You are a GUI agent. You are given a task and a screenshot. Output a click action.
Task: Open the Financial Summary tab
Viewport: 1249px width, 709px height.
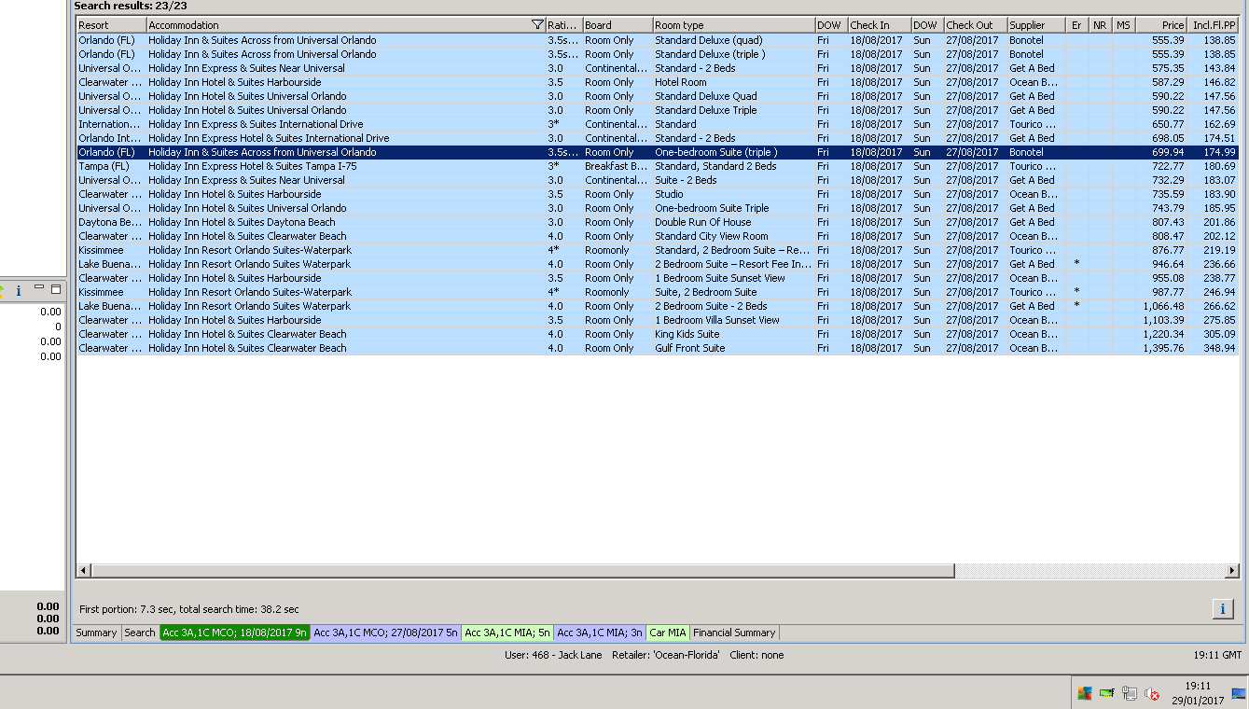734,633
